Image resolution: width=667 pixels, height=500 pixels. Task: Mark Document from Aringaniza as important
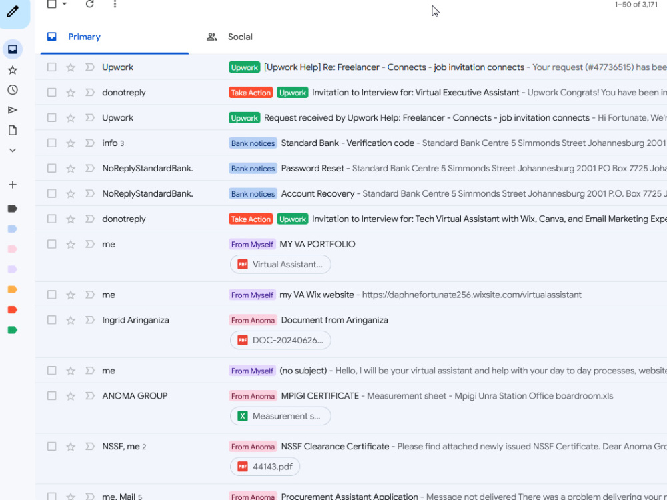[90, 320]
